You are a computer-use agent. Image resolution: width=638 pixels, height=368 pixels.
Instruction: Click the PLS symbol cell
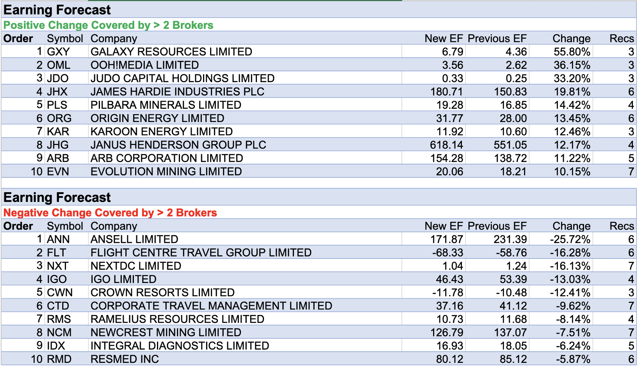57,105
